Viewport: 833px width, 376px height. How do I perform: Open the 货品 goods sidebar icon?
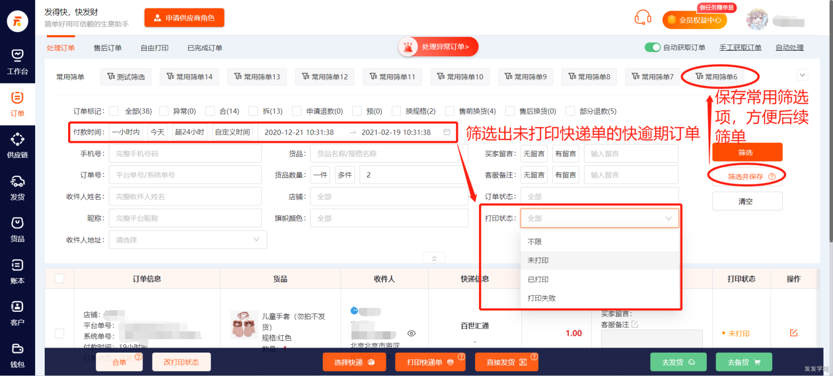pyautogui.click(x=17, y=229)
